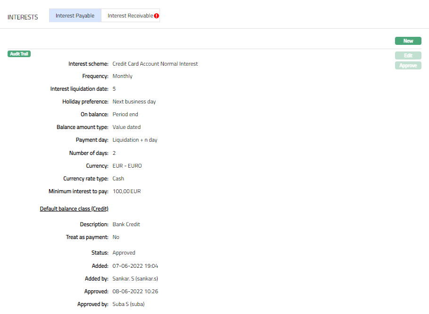Click the INTERESTS section heading
Screen dimensions: 429x314
pos(23,17)
